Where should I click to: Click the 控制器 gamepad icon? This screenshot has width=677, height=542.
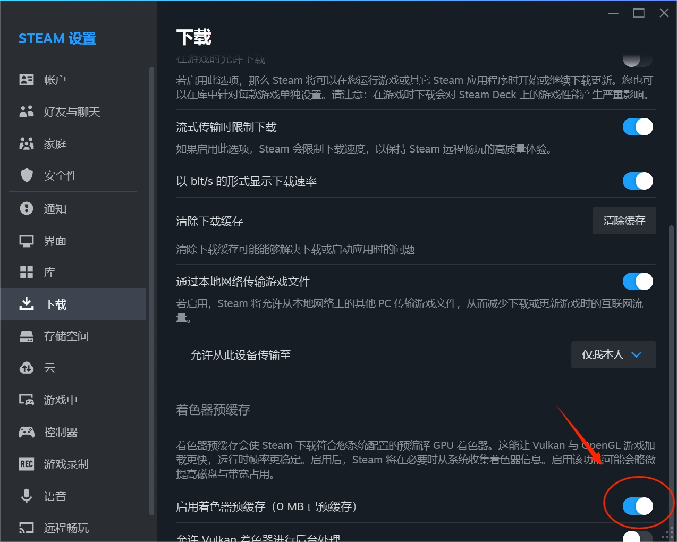27,432
